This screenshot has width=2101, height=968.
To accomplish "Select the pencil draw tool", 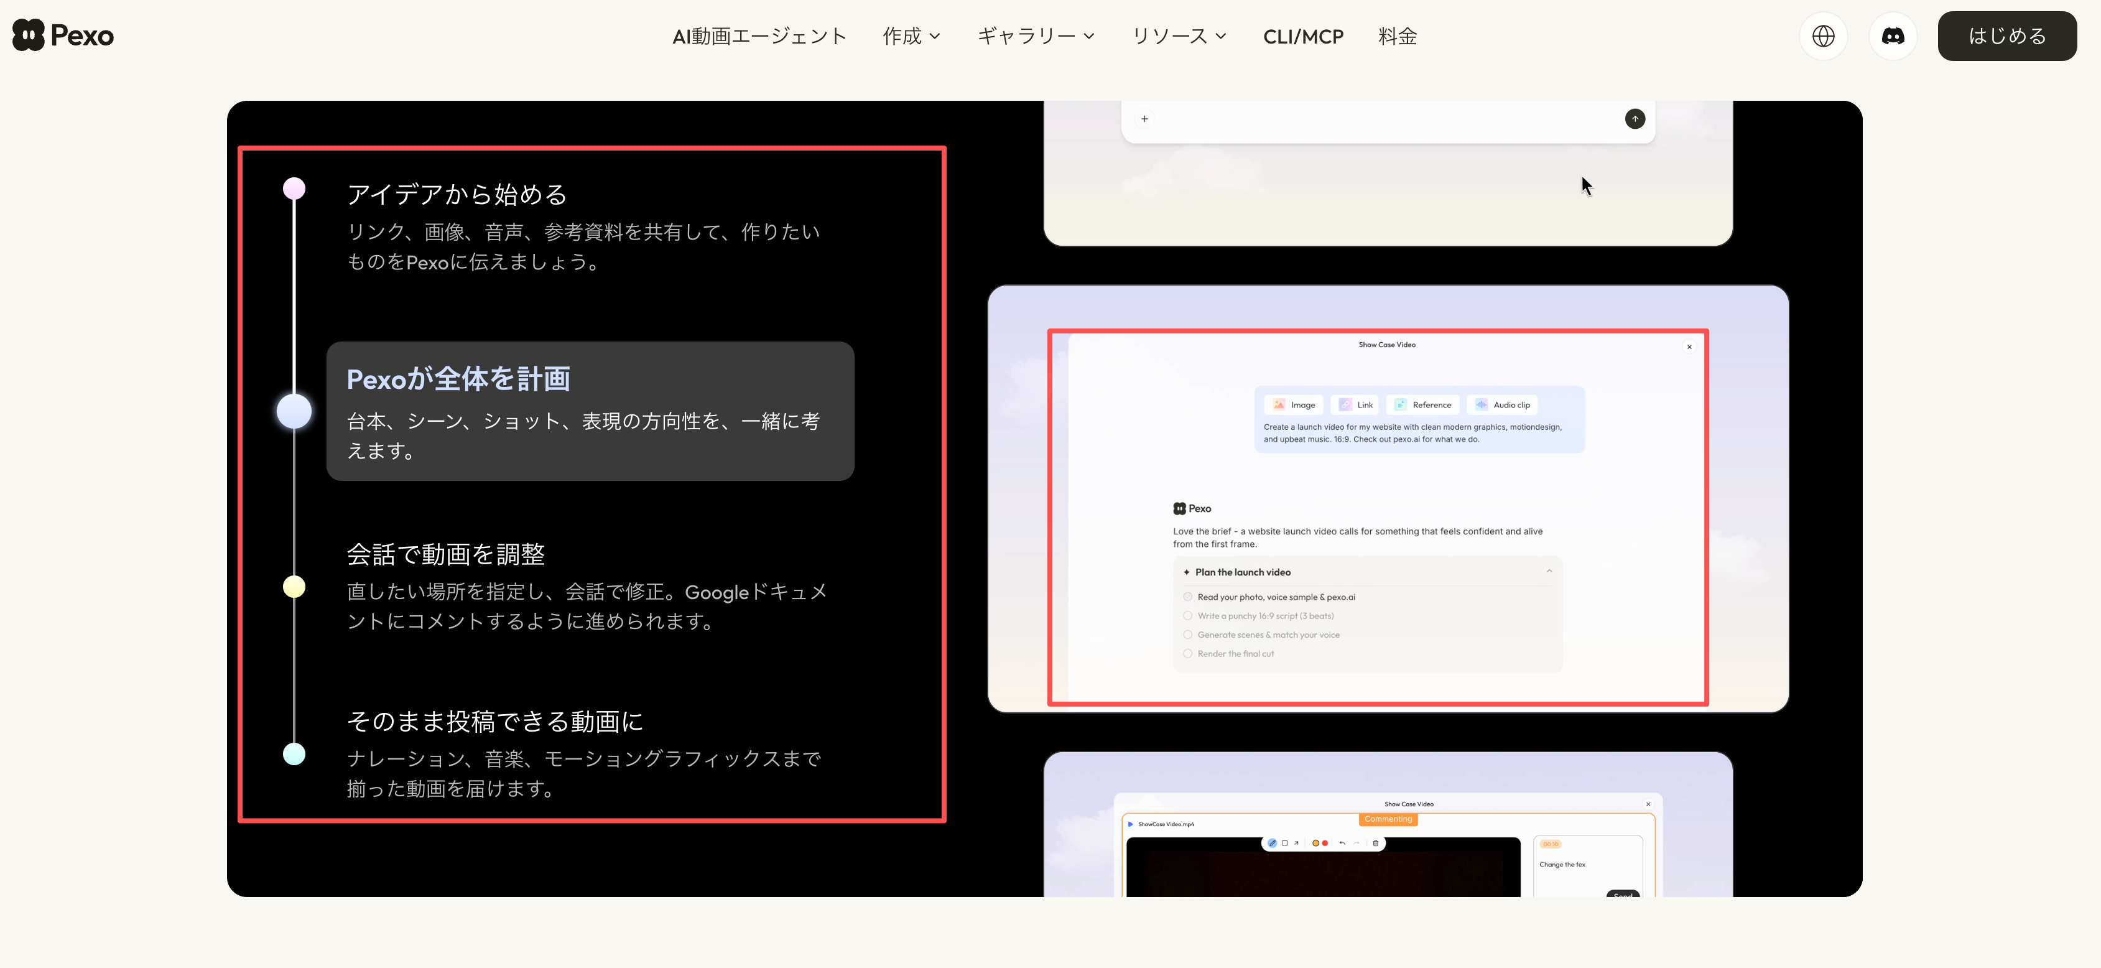I will click(x=1273, y=843).
